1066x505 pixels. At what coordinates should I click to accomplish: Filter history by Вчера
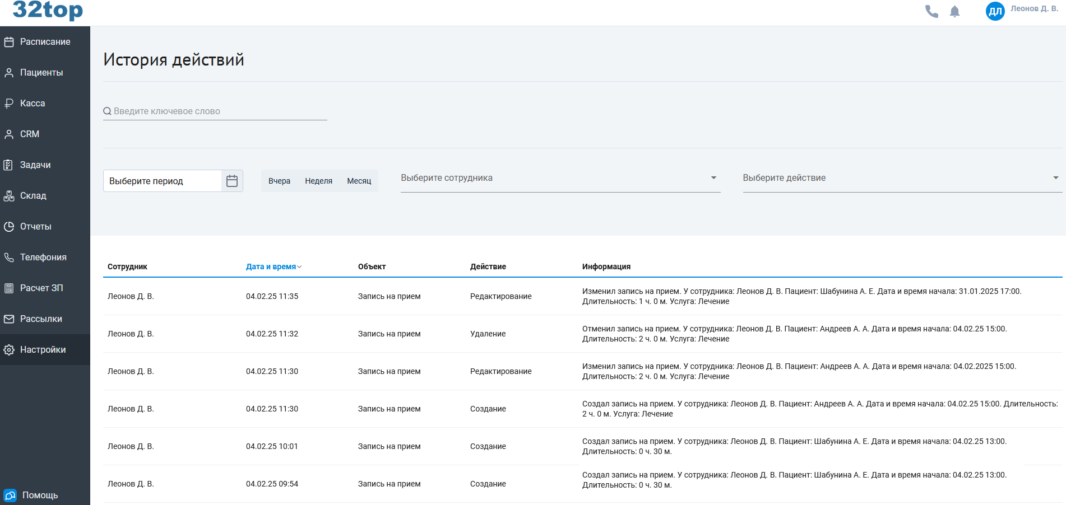279,181
